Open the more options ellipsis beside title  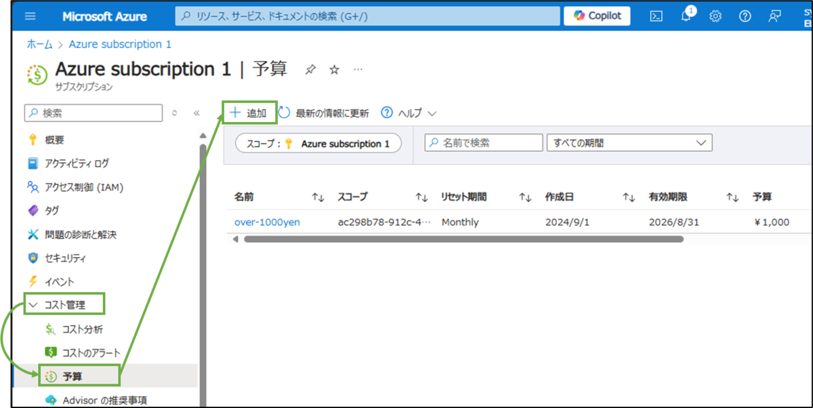pos(358,70)
